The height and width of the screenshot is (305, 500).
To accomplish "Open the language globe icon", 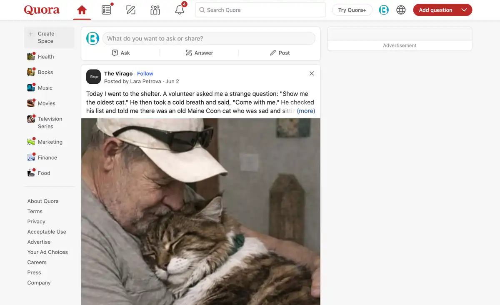I will point(401,10).
